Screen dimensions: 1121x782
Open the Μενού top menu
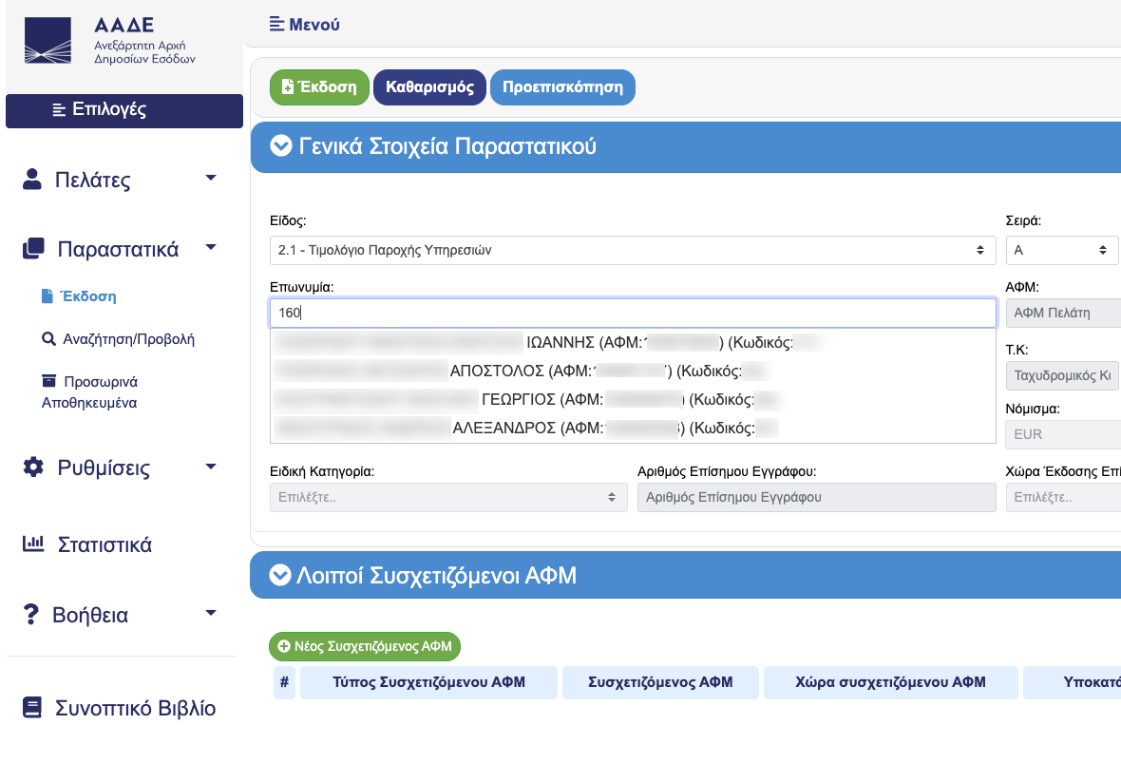pos(304,25)
